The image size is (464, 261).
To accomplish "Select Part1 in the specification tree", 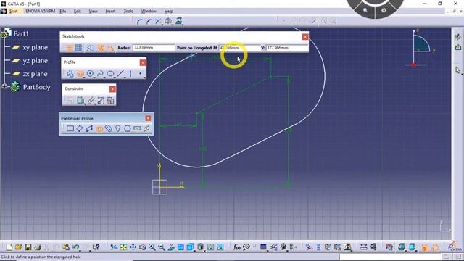I will click(21, 34).
